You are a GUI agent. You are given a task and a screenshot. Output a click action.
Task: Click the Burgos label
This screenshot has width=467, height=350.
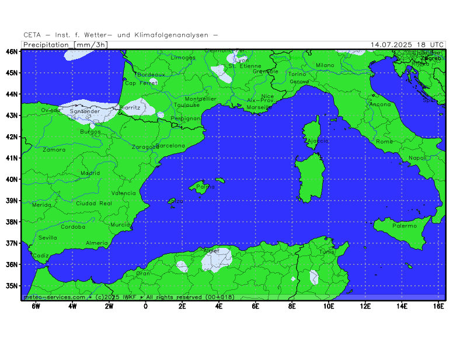[x=90, y=132]
